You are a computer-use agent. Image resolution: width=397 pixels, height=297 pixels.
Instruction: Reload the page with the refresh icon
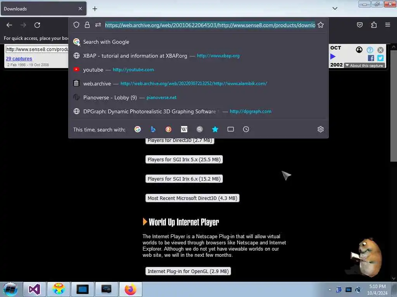point(37,25)
